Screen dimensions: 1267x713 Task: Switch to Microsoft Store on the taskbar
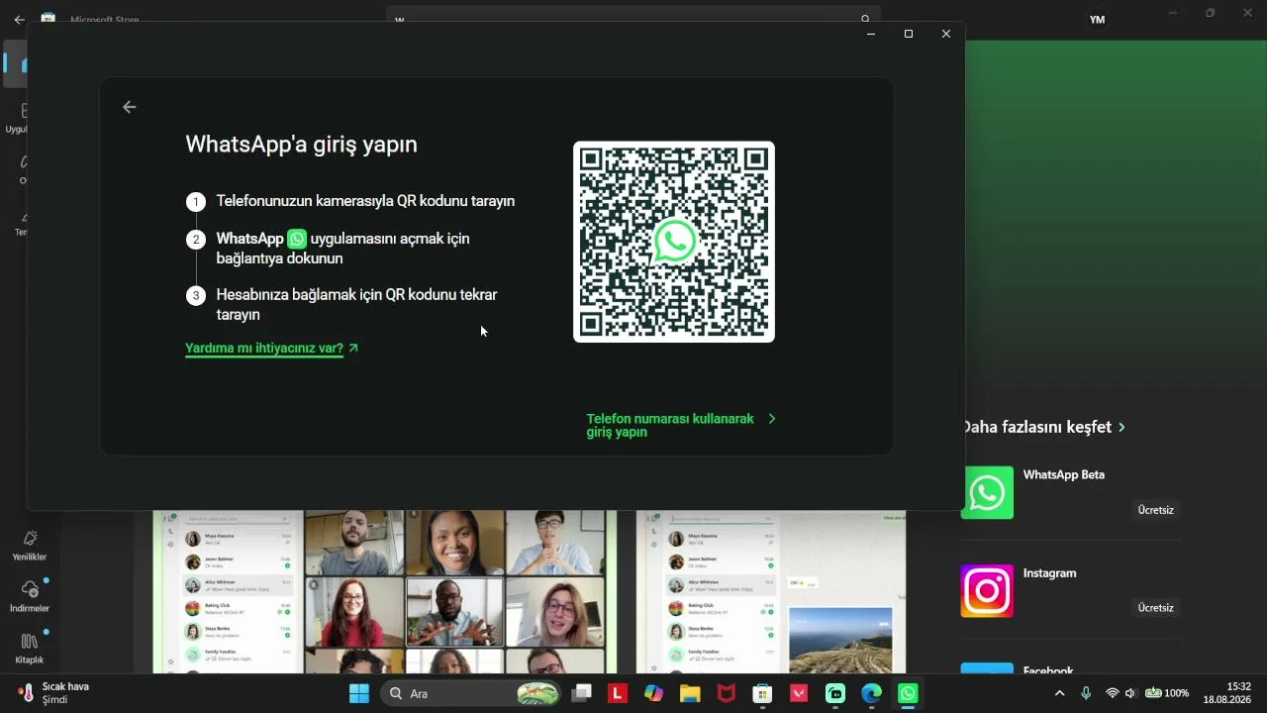(x=762, y=693)
